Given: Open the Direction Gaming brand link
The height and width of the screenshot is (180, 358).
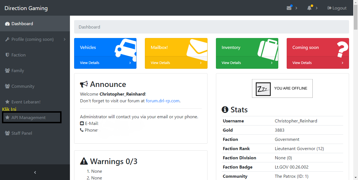Looking at the screenshot, I should pyautogui.click(x=26, y=8).
